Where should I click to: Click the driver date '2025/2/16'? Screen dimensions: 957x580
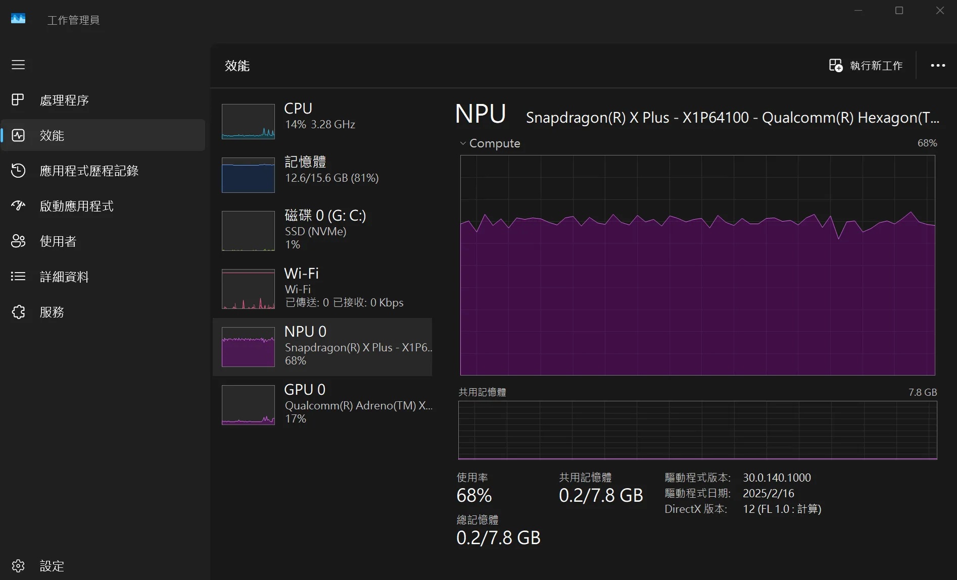(x=769, y=493)
